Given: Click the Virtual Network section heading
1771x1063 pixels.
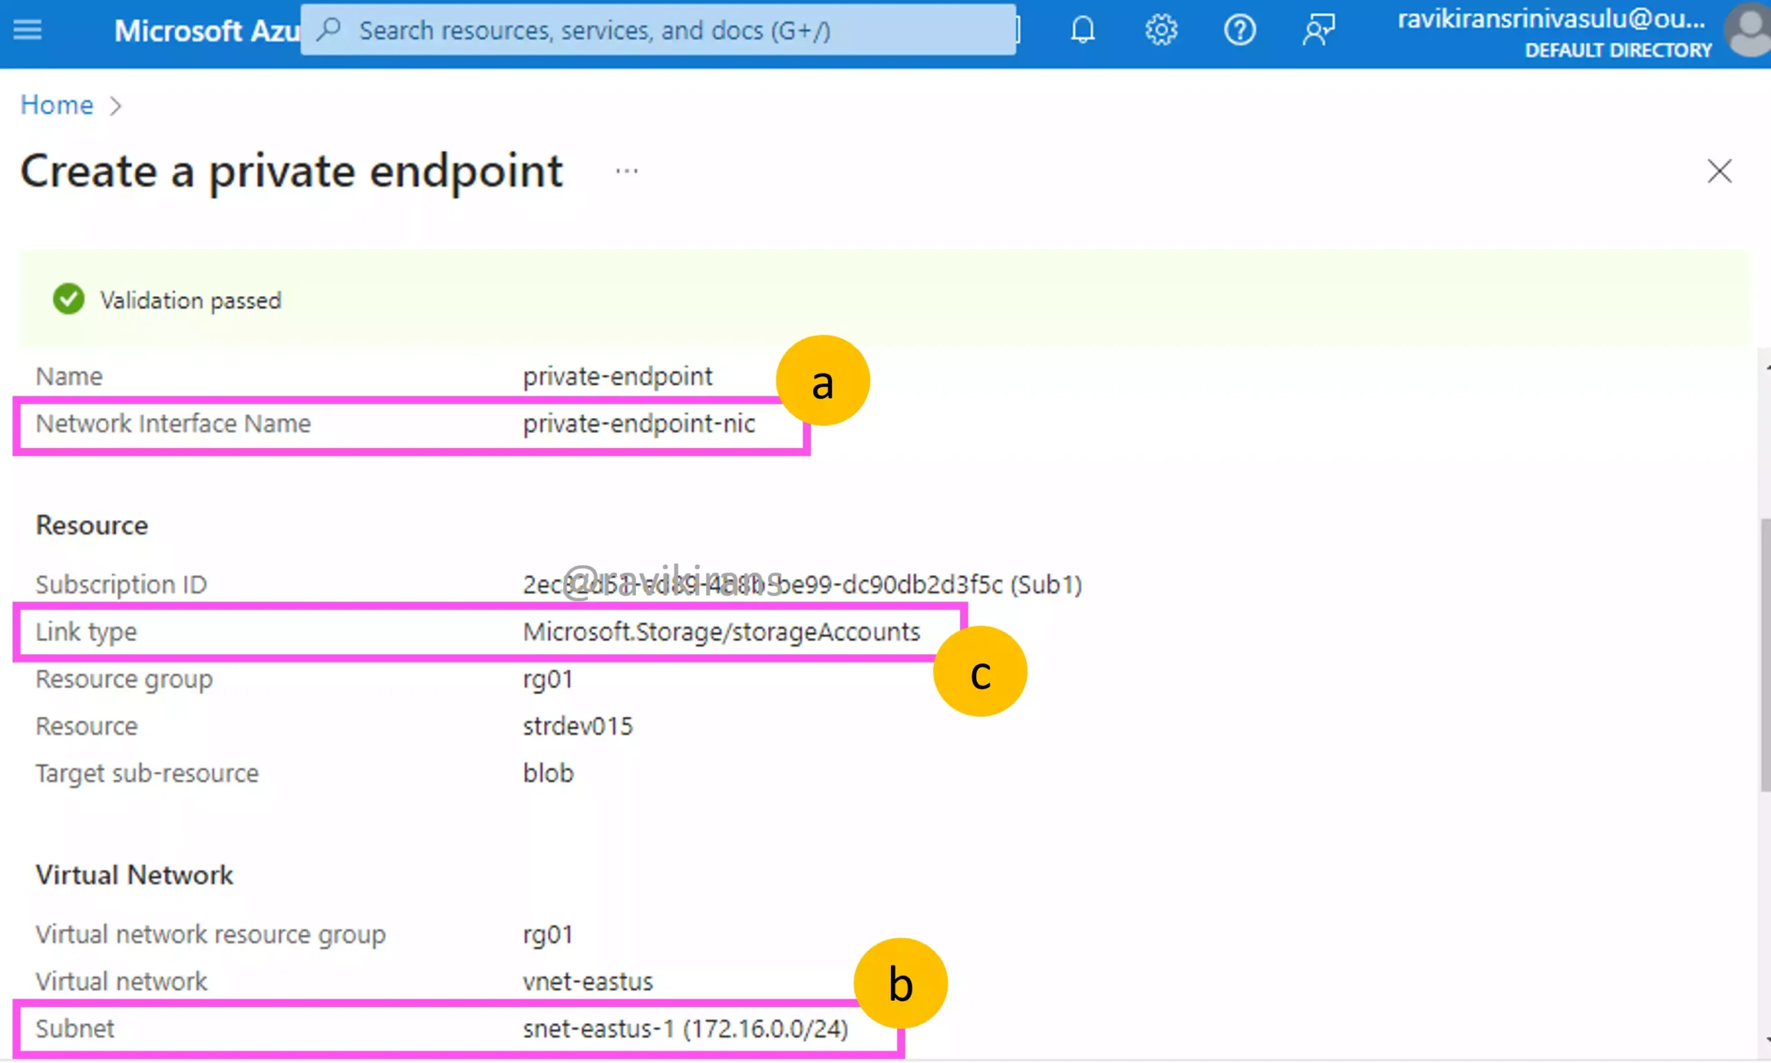Looking at the screenshot, I should (x=135, y=876).
